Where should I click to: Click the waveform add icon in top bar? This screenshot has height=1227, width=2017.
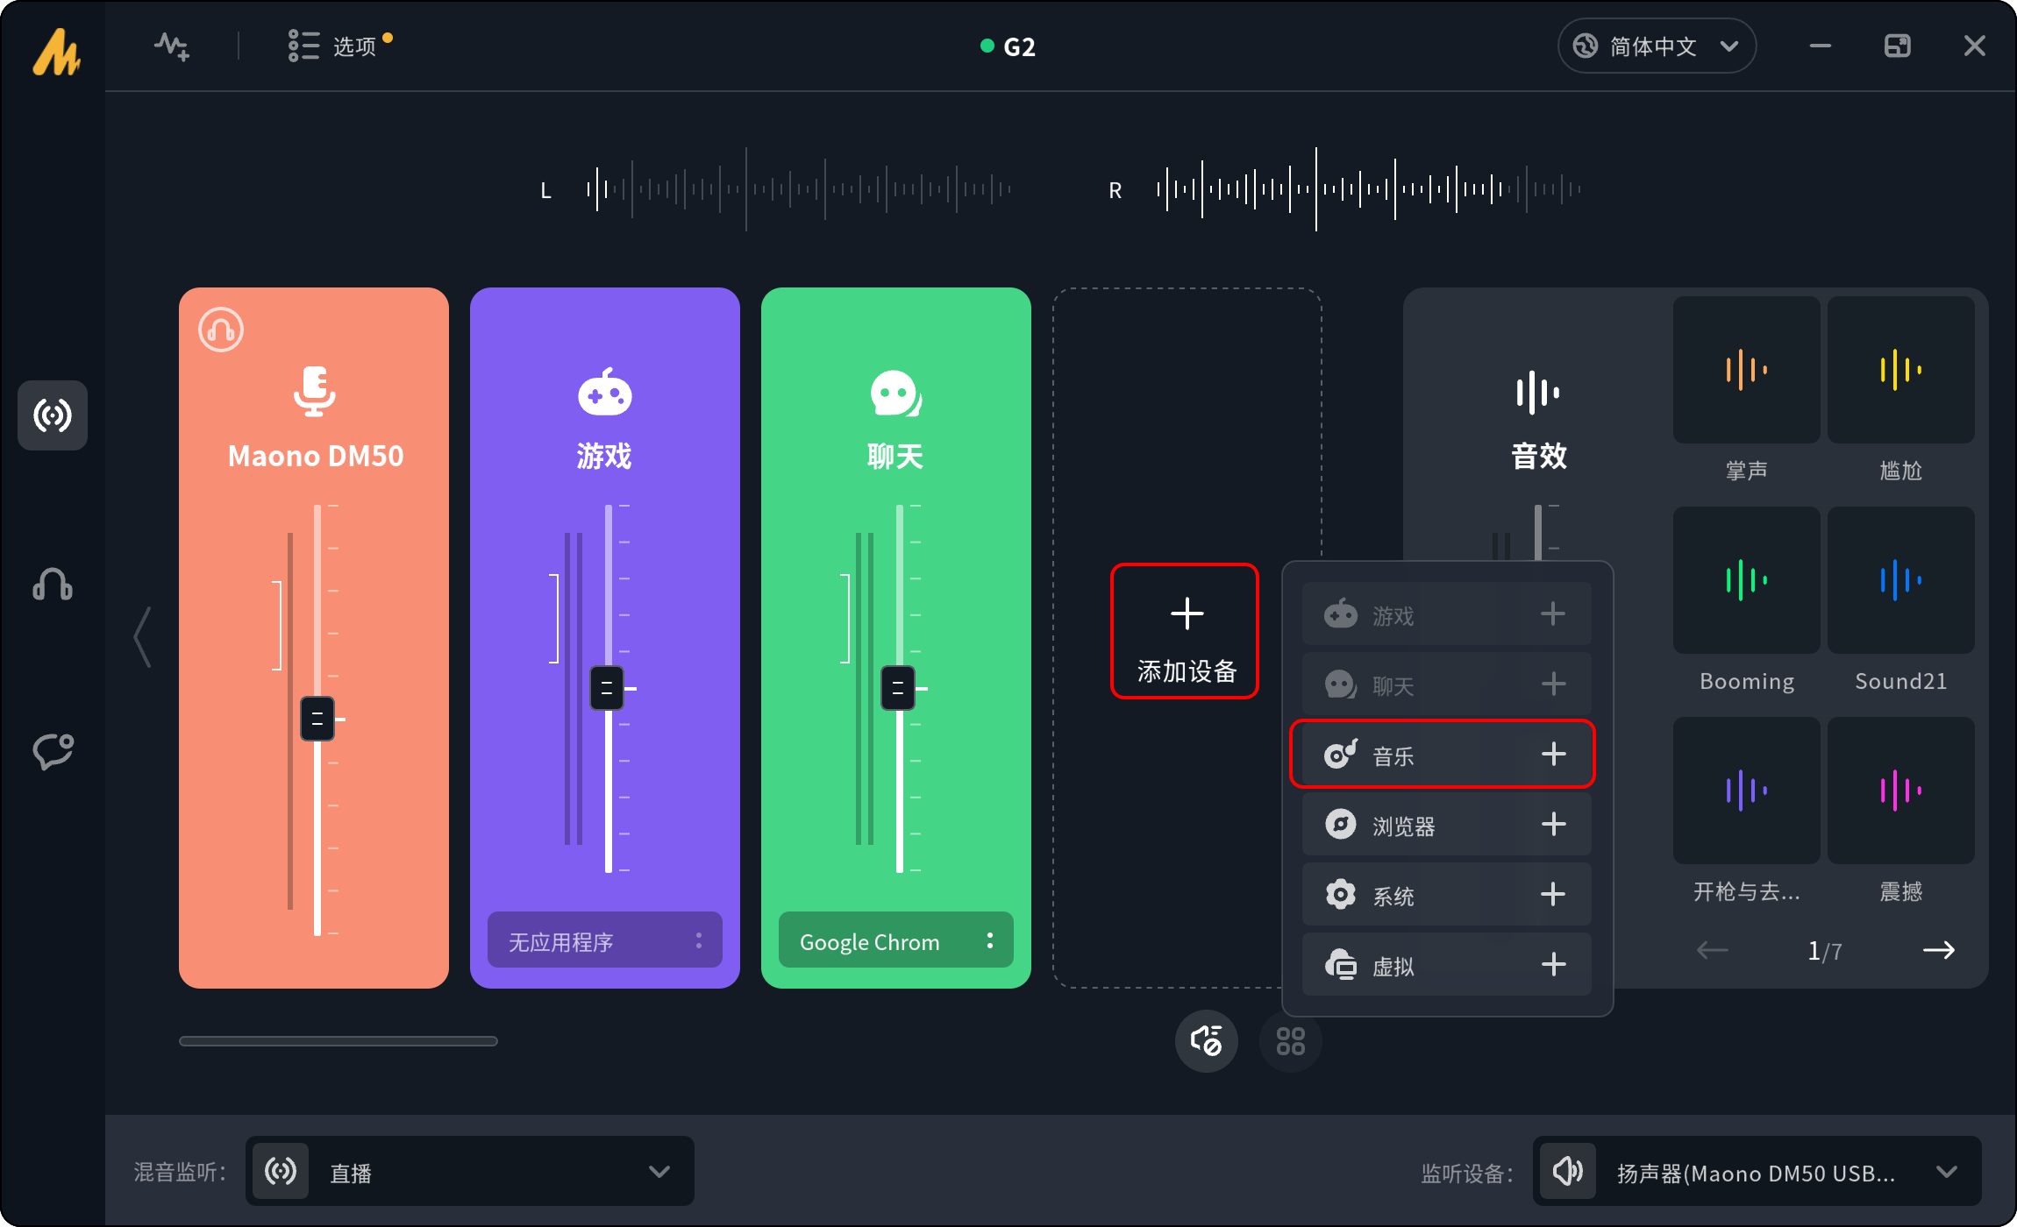(x=172, y=46)
